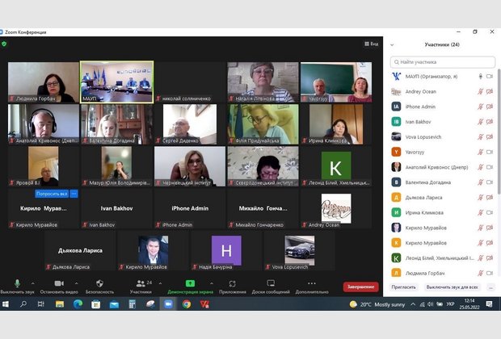Click the More three-dots toolbar icon

[x=312, y=282]
